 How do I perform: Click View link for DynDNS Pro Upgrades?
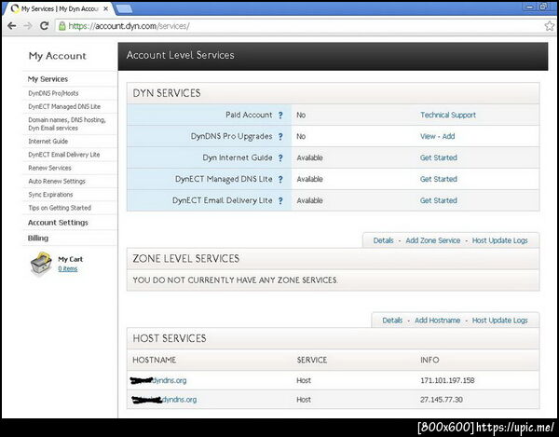pos(428,136)
